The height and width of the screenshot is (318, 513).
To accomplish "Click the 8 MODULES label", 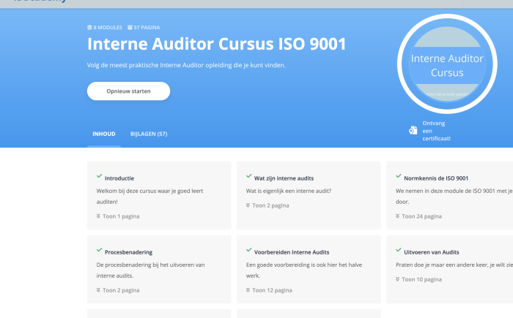I will (108, 28).
